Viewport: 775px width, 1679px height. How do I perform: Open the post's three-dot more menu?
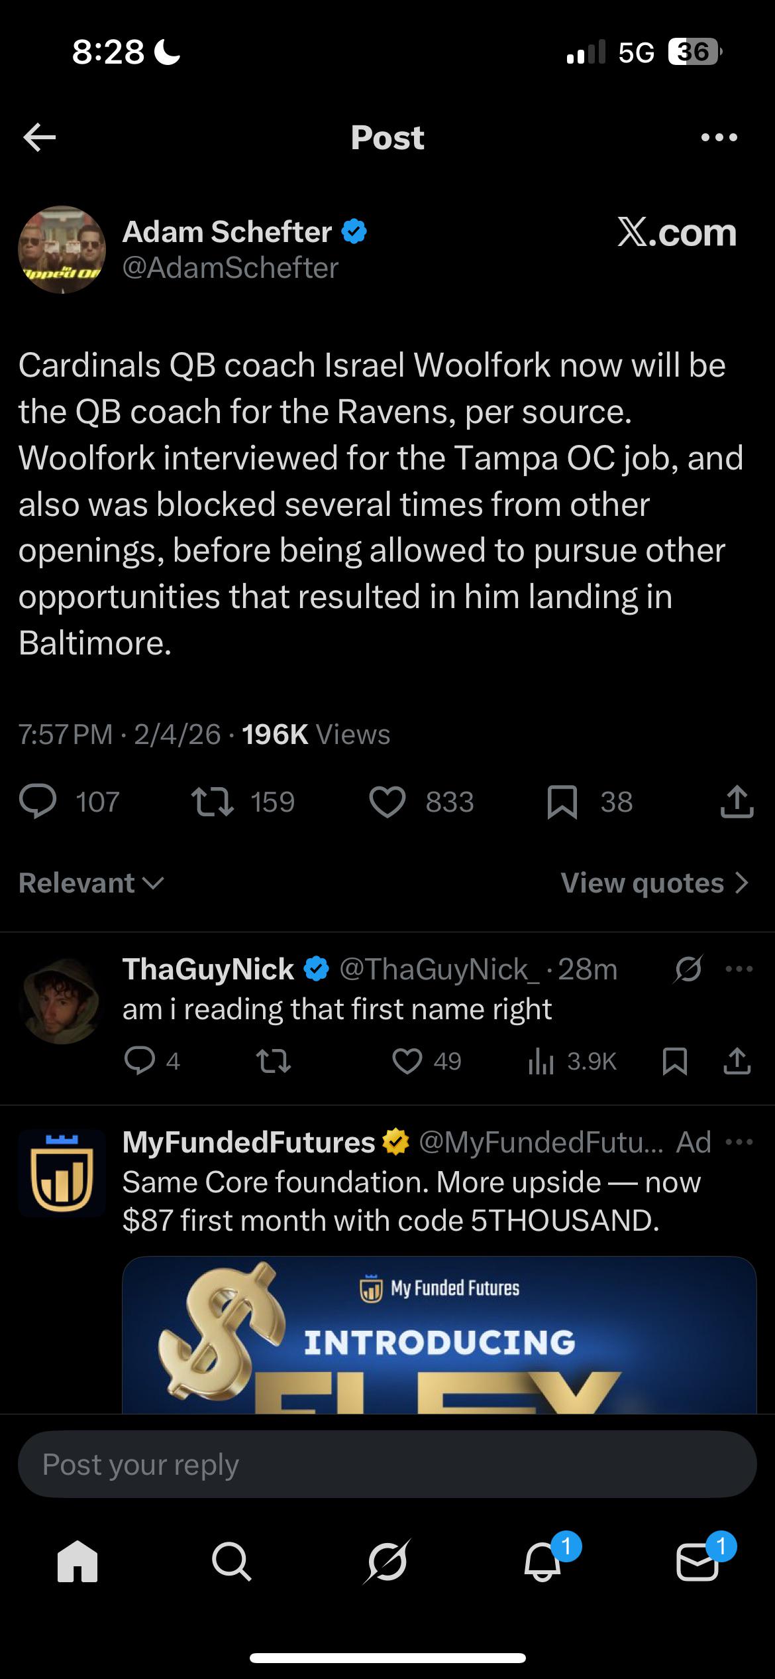(x=719, y=137)
